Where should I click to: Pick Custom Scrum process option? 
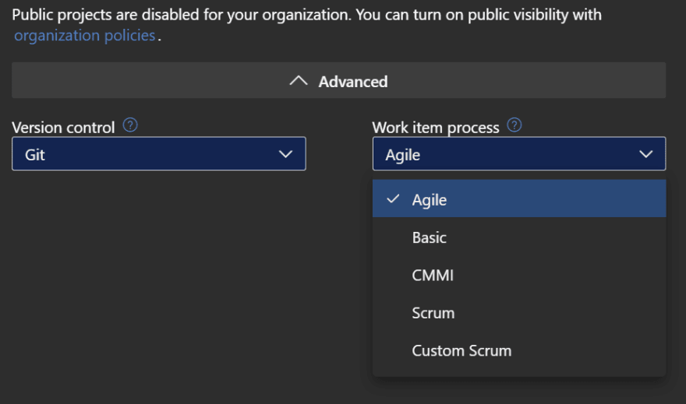519,350
